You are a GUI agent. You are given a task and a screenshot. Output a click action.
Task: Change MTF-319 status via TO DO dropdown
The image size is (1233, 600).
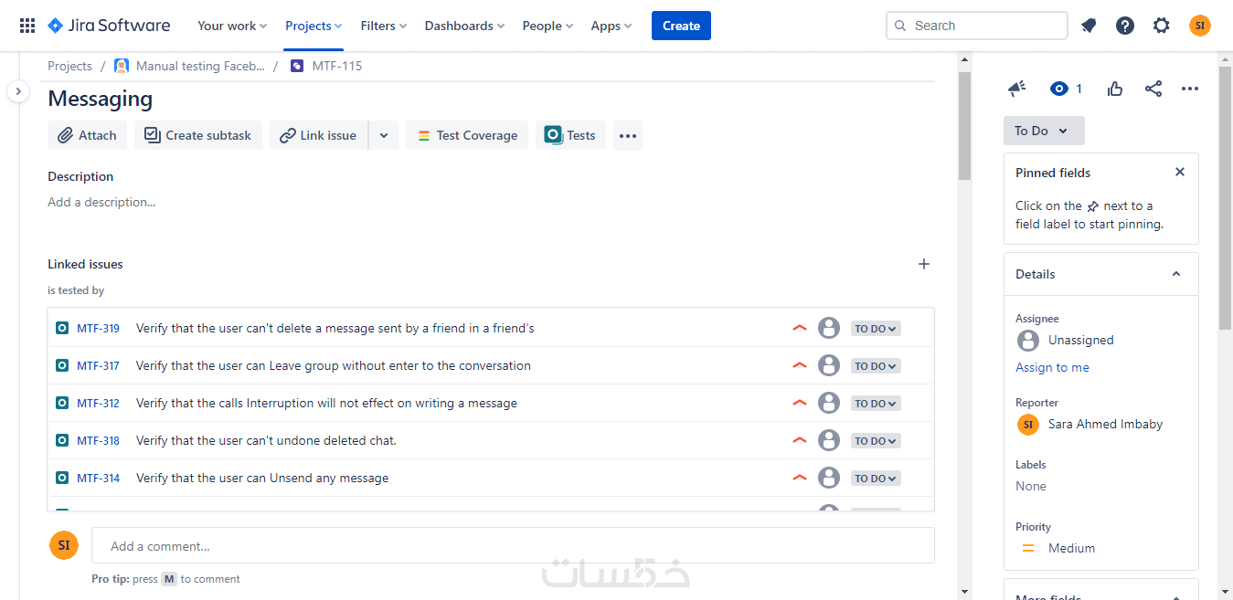pyautogui.click(x=876, y=329)
